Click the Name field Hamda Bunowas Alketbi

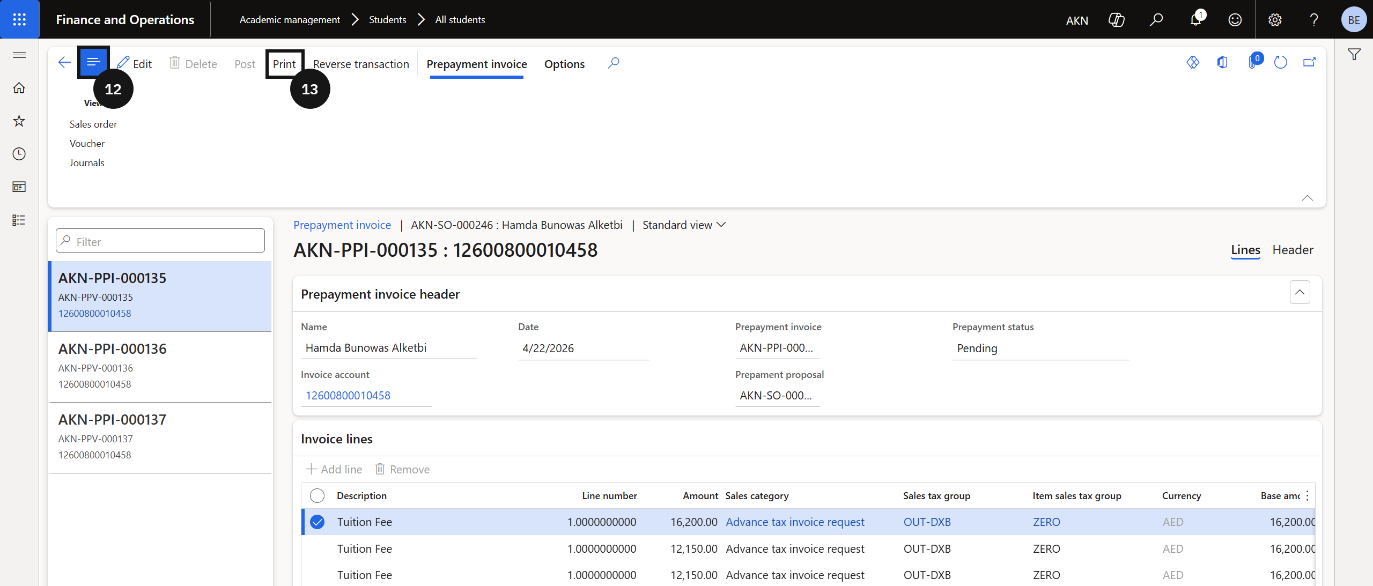(389, 348)
